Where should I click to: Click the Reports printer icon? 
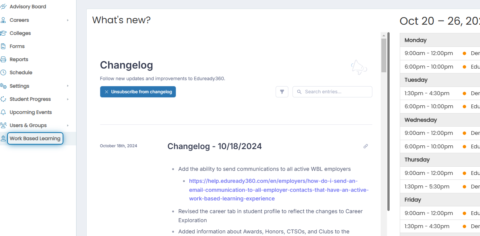tap(3, 60)
